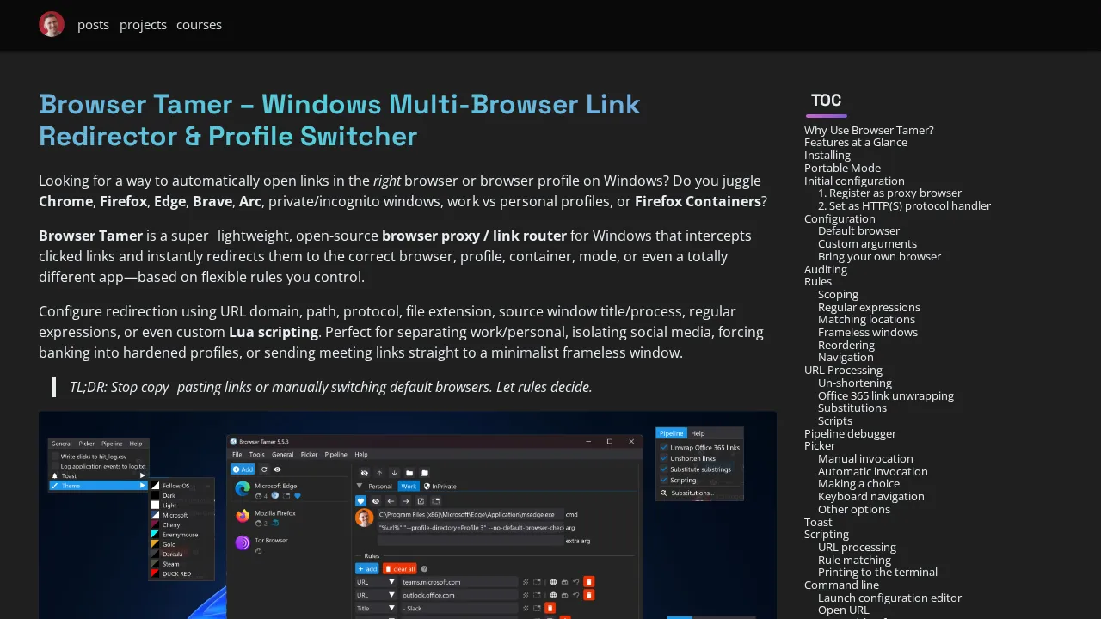
Task: Open the Scripting section link
Action: coord(827,535)
